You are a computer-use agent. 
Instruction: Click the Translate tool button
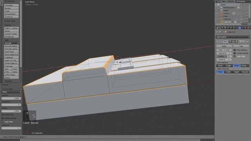(x=11, y=5)
